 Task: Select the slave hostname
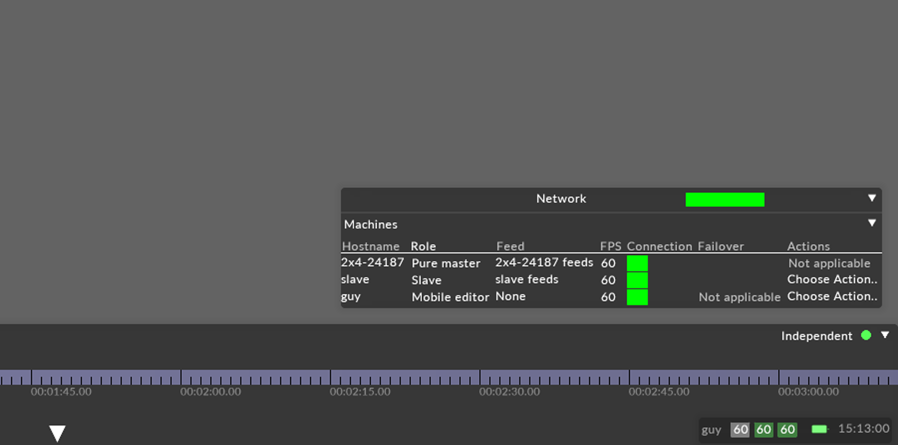pyautogui.click(x=355, y=279)
